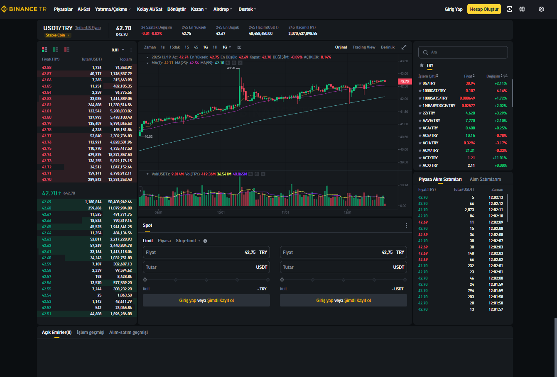
Task: Switch chart to Zaman view
Action: [x=150, y=47]
